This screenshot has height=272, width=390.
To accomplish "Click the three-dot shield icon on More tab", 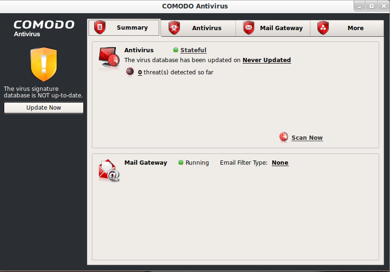I will (x=323, y=28).
